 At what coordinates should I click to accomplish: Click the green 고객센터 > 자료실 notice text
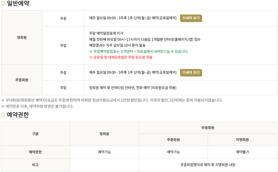139,51
